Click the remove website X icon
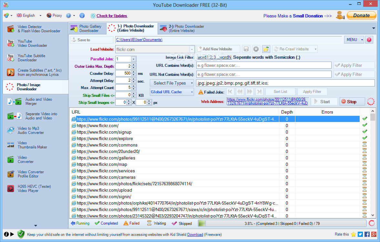 coord(256,49)
